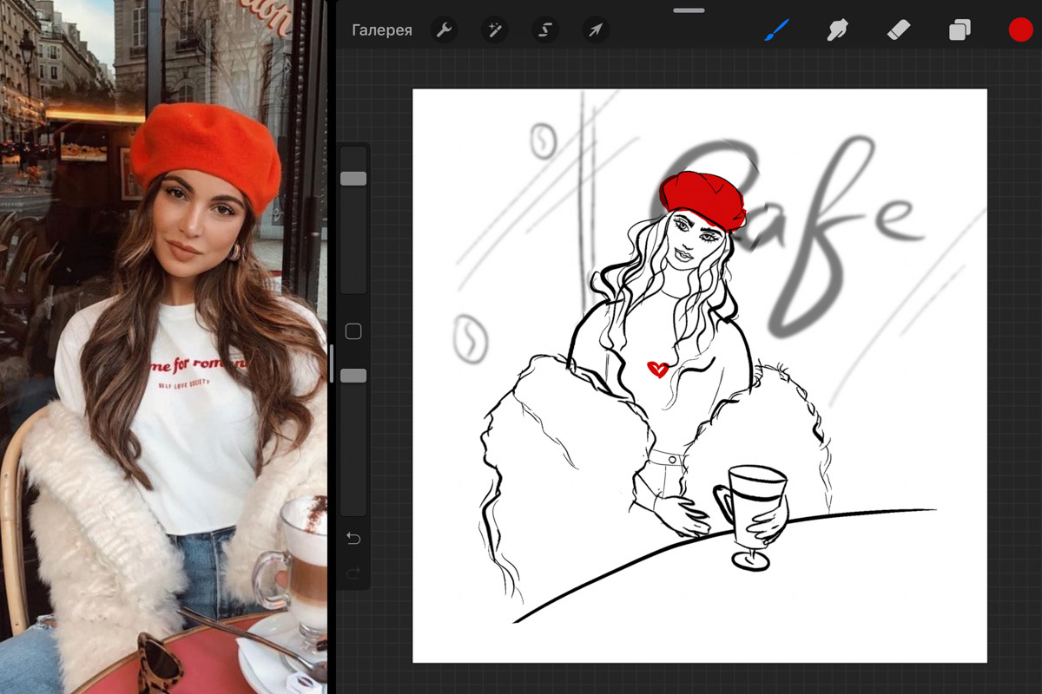Open the Layers panel
This screenshot has width=1042, height=694.
coord(960,30)
